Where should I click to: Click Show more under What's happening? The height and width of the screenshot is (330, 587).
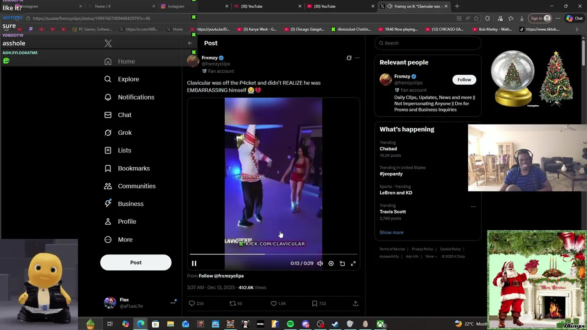[391, 232]
